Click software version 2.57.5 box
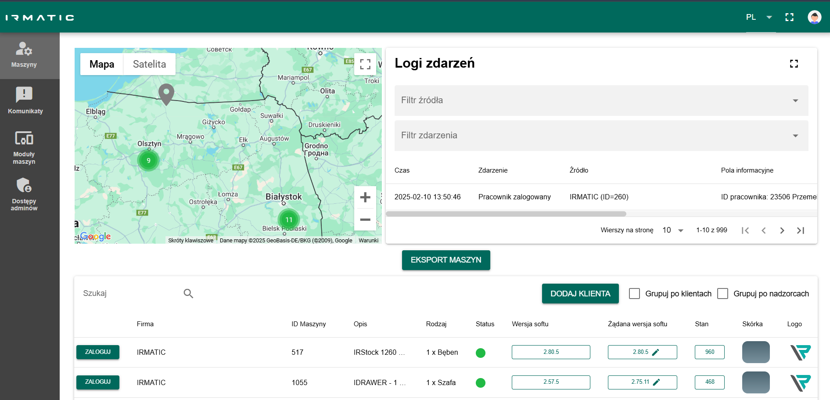Image resolution: width=830 pixels, height=400 pixels. pyautogui.click(x=551, y=382)
